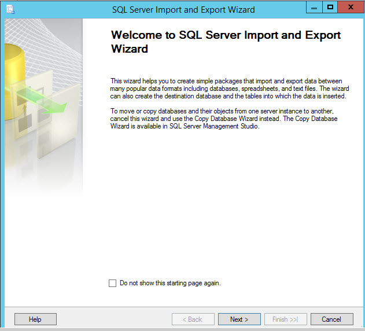
Task: Cancel the Import and Export Wizard
Action: click(331, 319)
